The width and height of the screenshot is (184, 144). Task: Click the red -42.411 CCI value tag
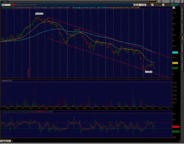[176, 127]
